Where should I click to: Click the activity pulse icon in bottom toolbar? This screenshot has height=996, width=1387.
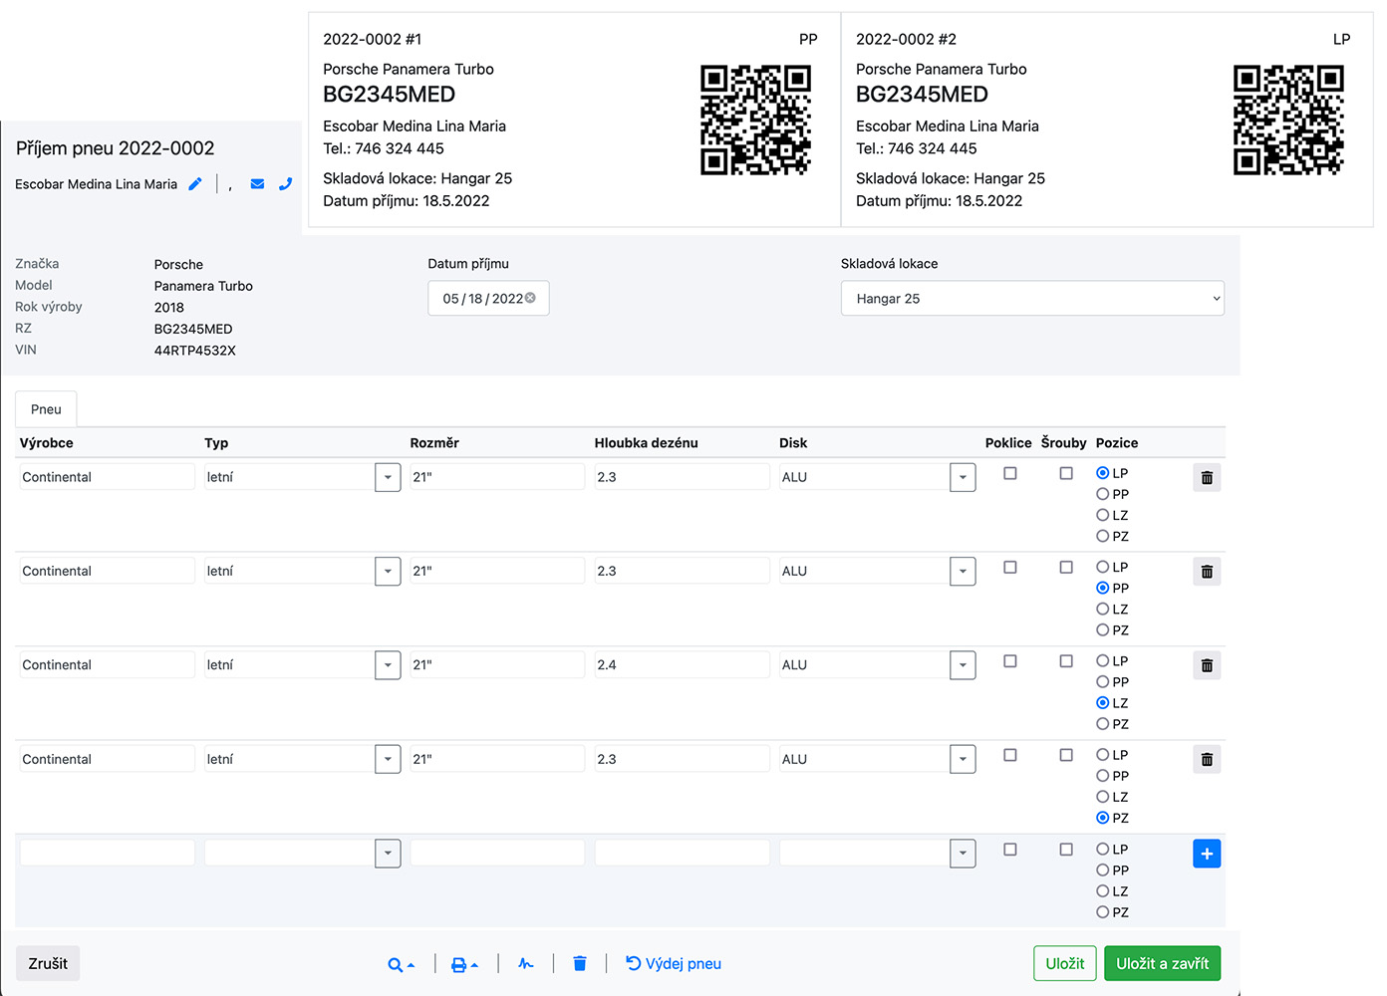526,963
